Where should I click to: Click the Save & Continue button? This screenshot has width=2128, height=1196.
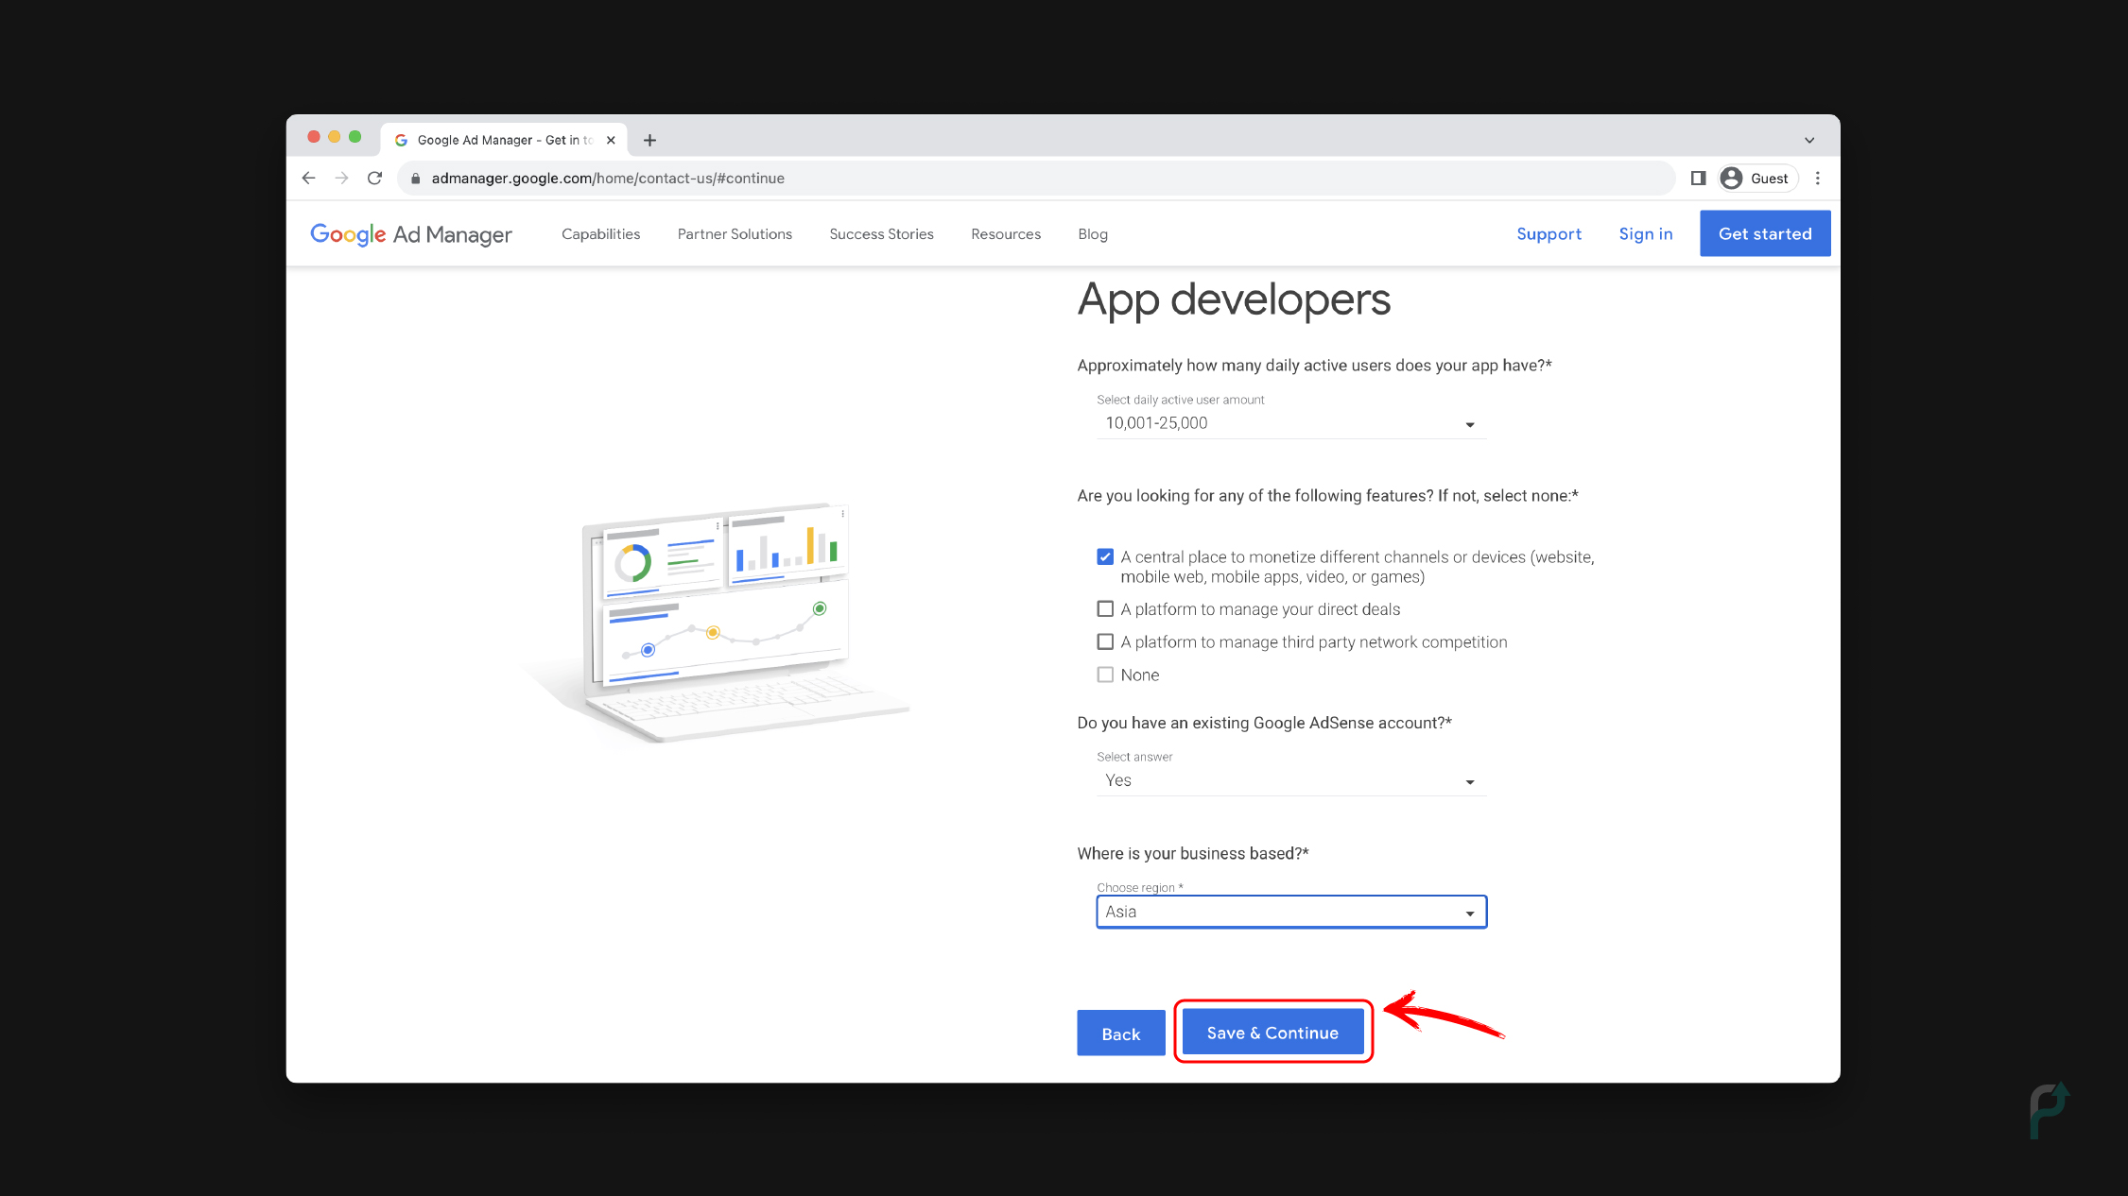coord(1272,1033)
